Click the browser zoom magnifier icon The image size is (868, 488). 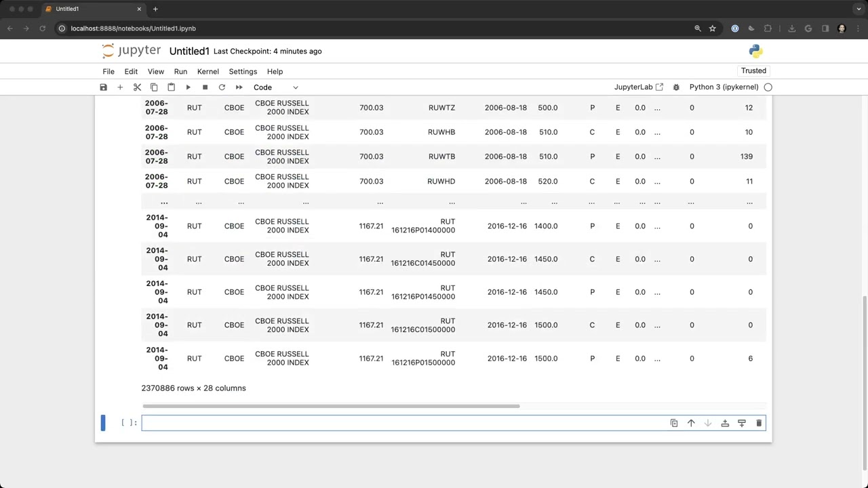point(697,28)
